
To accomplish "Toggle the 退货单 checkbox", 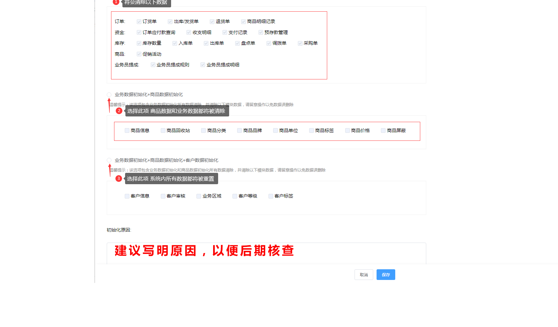I will [x=212, y=22].
